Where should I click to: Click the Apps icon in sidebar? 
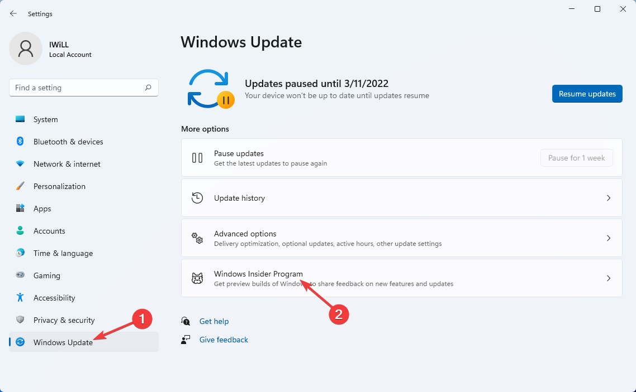[x=20, y=209]
